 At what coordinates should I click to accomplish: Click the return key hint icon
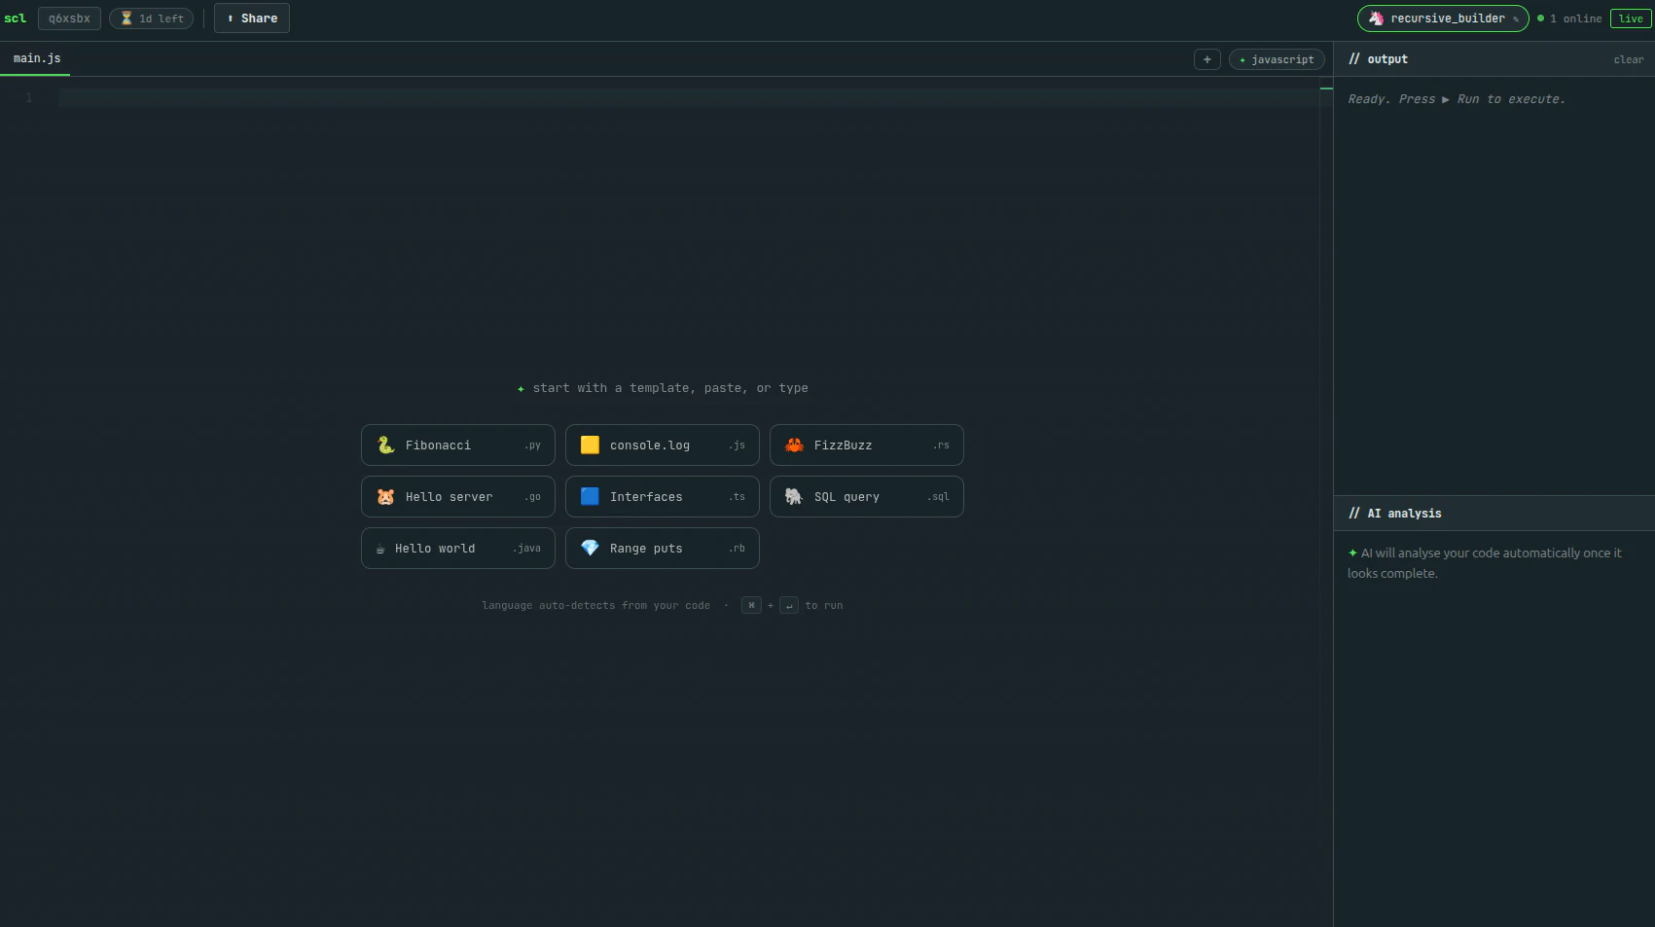pyautogui.click(x=789, y=605)
